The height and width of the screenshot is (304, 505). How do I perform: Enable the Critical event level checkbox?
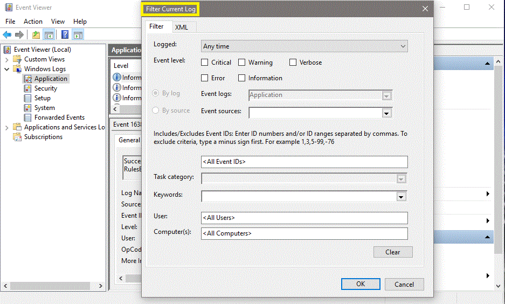[x=205, y=63]
